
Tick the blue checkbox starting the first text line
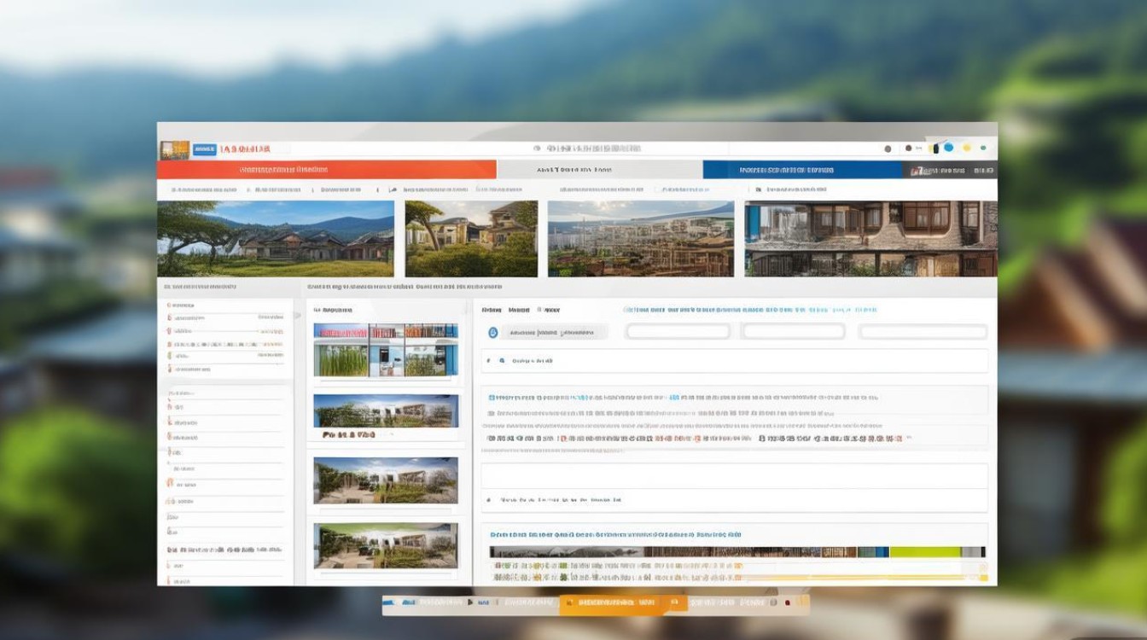coord(492,398)
